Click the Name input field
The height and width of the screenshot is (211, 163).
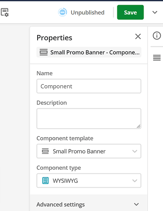[x=89, y=86]
